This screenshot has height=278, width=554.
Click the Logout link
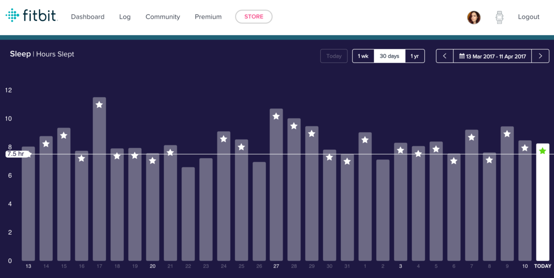529,17
